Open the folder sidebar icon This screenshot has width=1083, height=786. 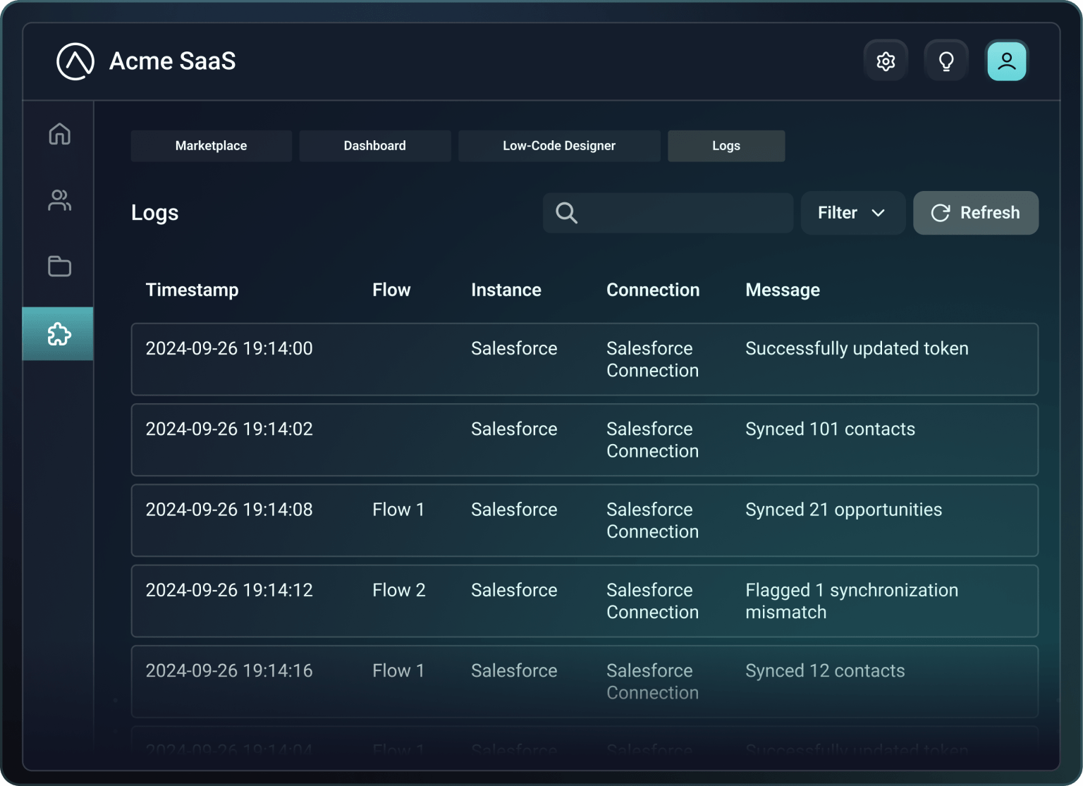59,266
